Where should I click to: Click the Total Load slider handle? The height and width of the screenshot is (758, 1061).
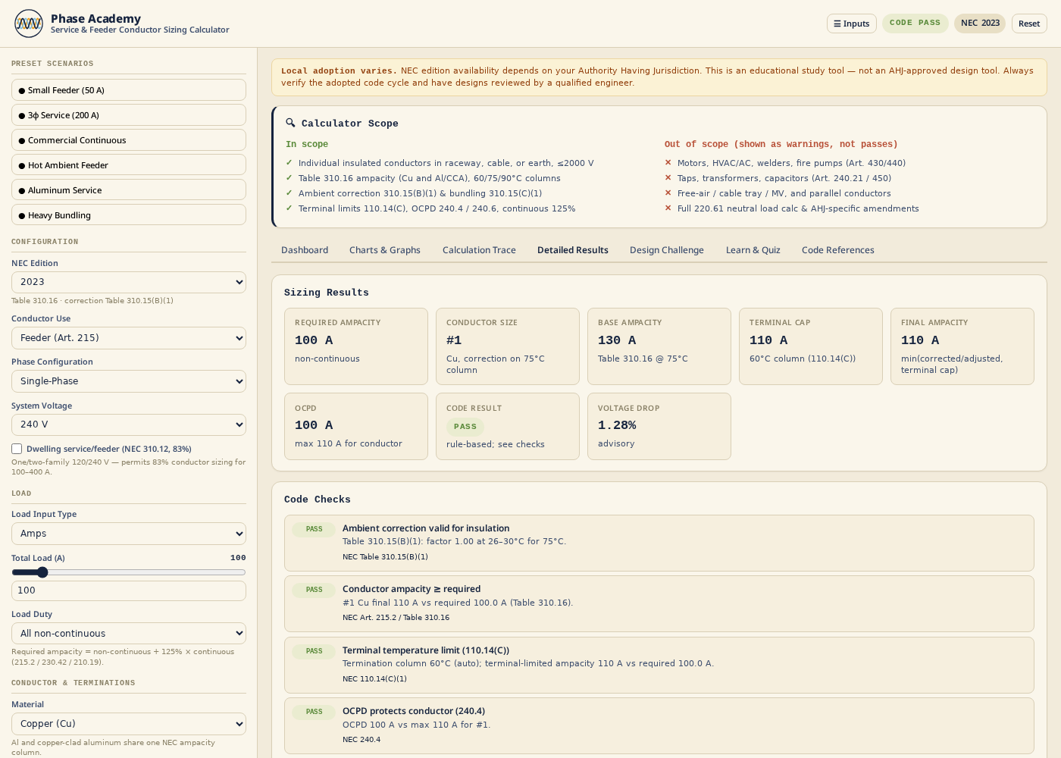42,572
